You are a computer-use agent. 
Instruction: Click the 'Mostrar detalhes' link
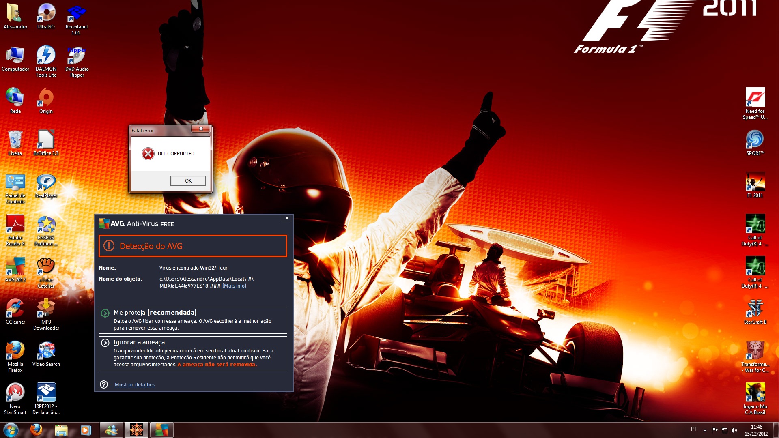(x=135, y=385)
